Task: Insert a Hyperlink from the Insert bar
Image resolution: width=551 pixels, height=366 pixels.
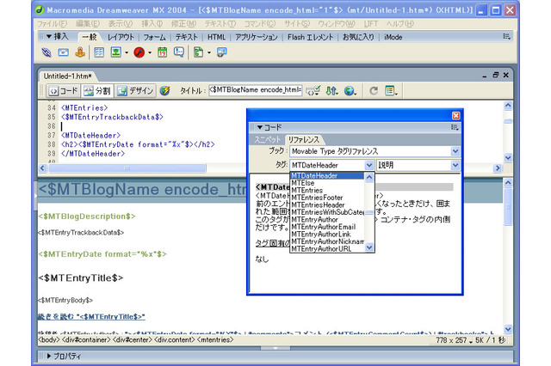Action: click(46, 52)
